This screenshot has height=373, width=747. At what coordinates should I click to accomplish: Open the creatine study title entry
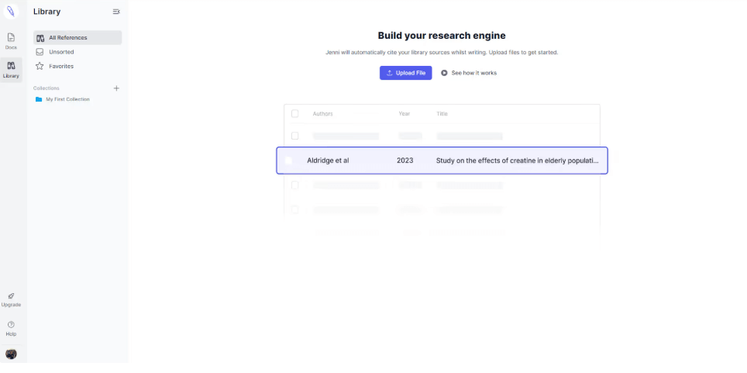pos(517,161)
